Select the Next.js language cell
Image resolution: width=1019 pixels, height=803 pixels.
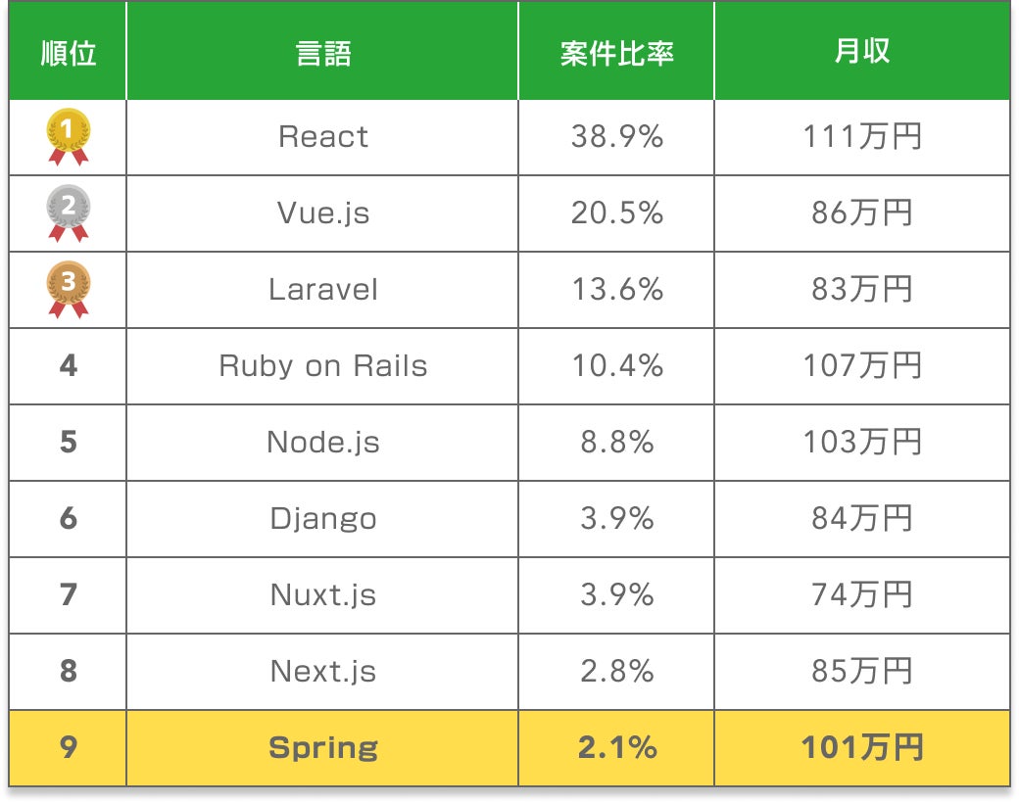(322, 671)
